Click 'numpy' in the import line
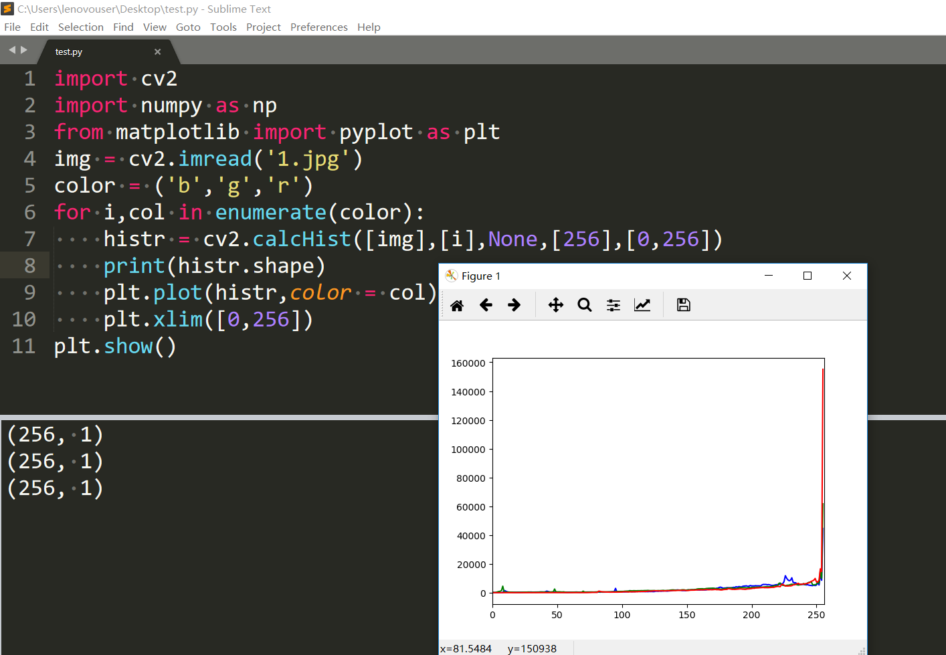This screenshot has height=655, width=946. click(x=171, y=106)
